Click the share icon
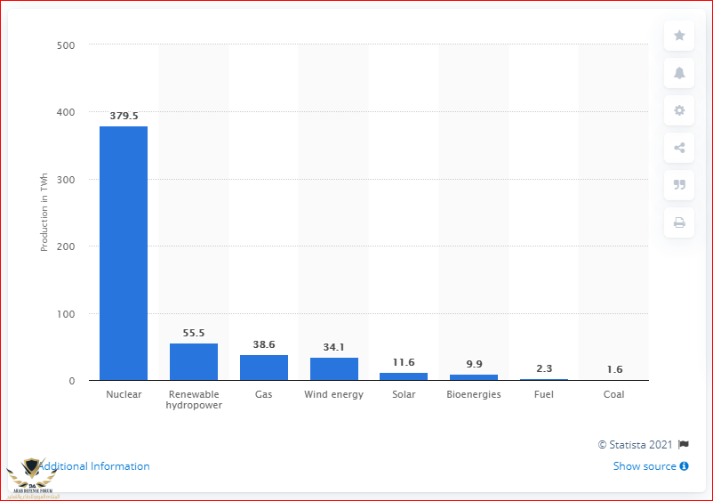This screenshot has width=713, height=501. [x=679, y=148]
